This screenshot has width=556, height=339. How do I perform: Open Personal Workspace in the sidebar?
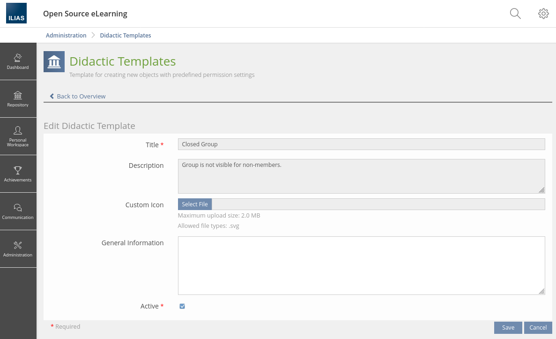[18, 136]
